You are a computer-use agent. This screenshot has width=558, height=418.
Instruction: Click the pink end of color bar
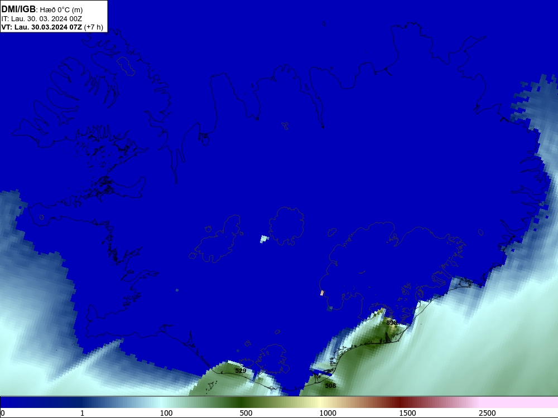click(x=519, y=402)
